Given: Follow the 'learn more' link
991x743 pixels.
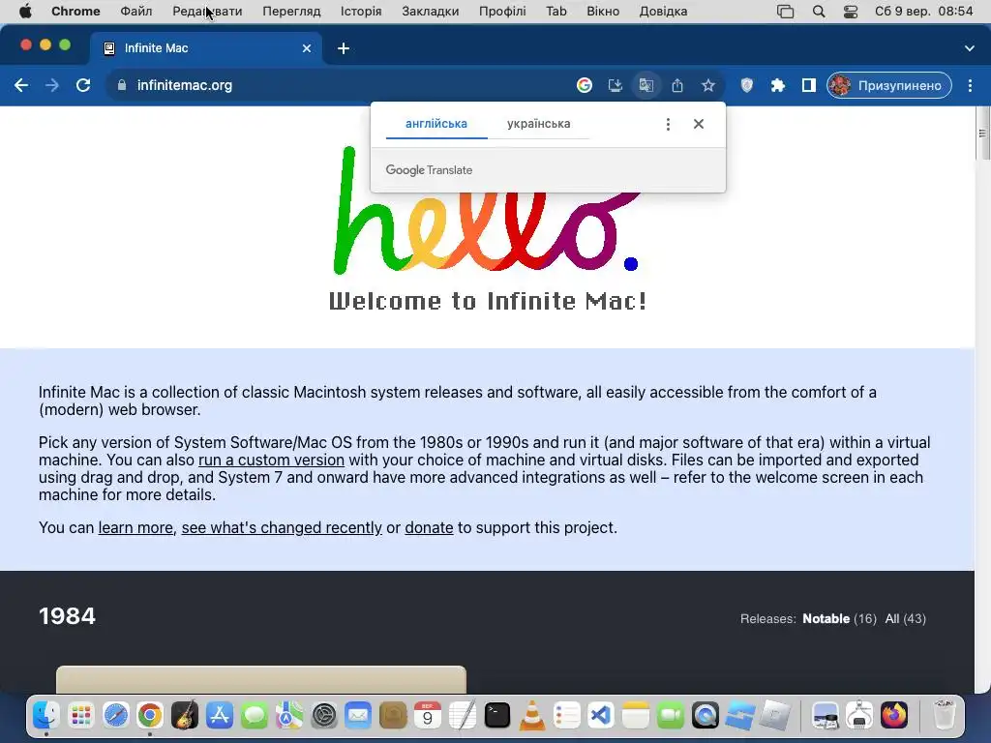Looking at the screenshot, I should [x=135, y=527].
